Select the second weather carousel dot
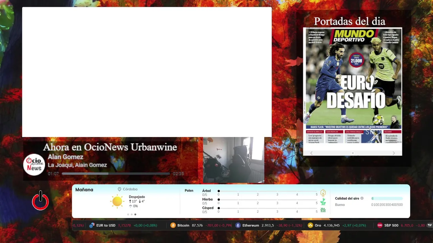 point(132,214)
